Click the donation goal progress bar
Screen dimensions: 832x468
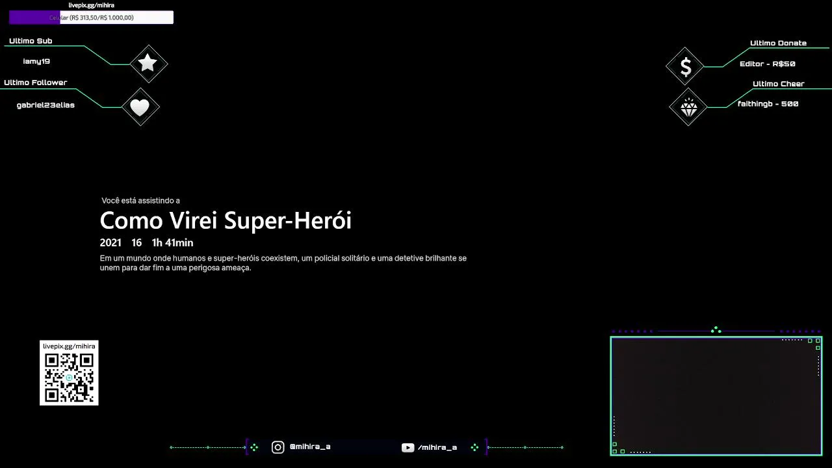click(x=91, y=18)
